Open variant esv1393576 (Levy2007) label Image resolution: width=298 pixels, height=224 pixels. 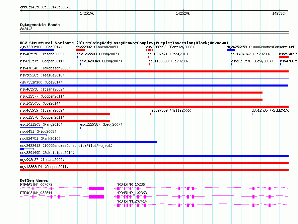[252, 61]
